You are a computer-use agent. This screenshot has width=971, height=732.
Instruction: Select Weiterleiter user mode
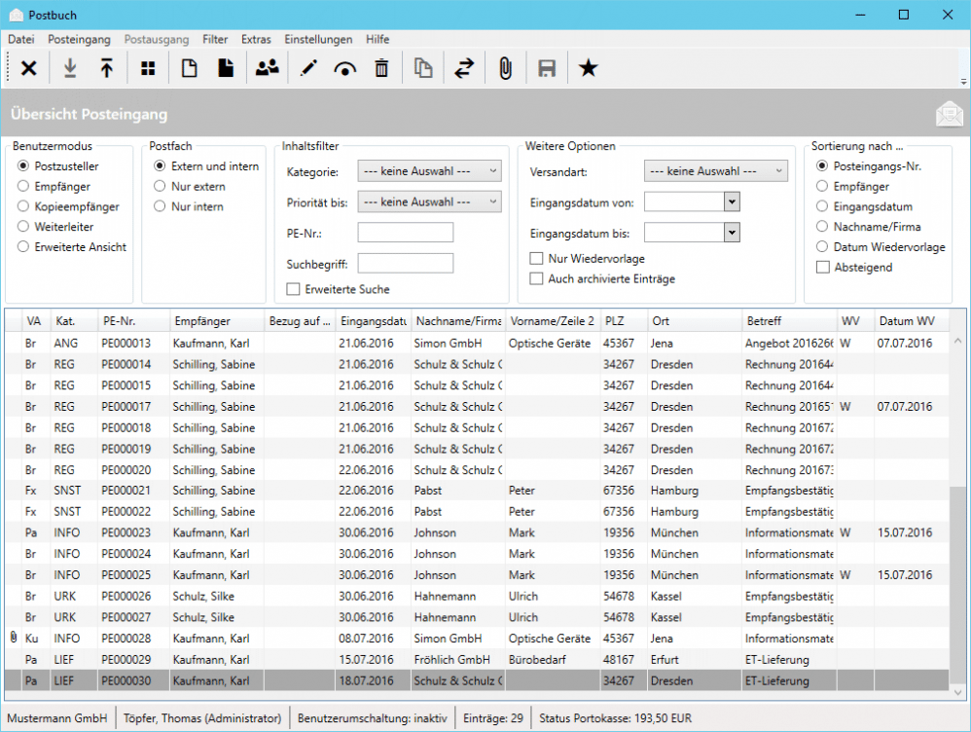coord(55,227)
